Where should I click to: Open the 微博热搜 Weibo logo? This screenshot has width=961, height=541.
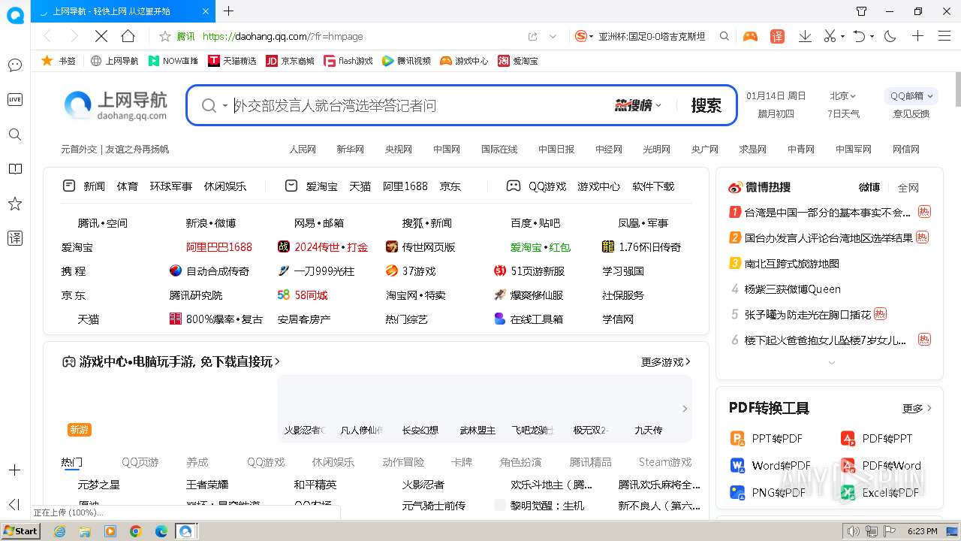[759, 187]
